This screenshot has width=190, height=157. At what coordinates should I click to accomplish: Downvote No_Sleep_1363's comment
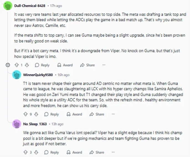point(36,152)
